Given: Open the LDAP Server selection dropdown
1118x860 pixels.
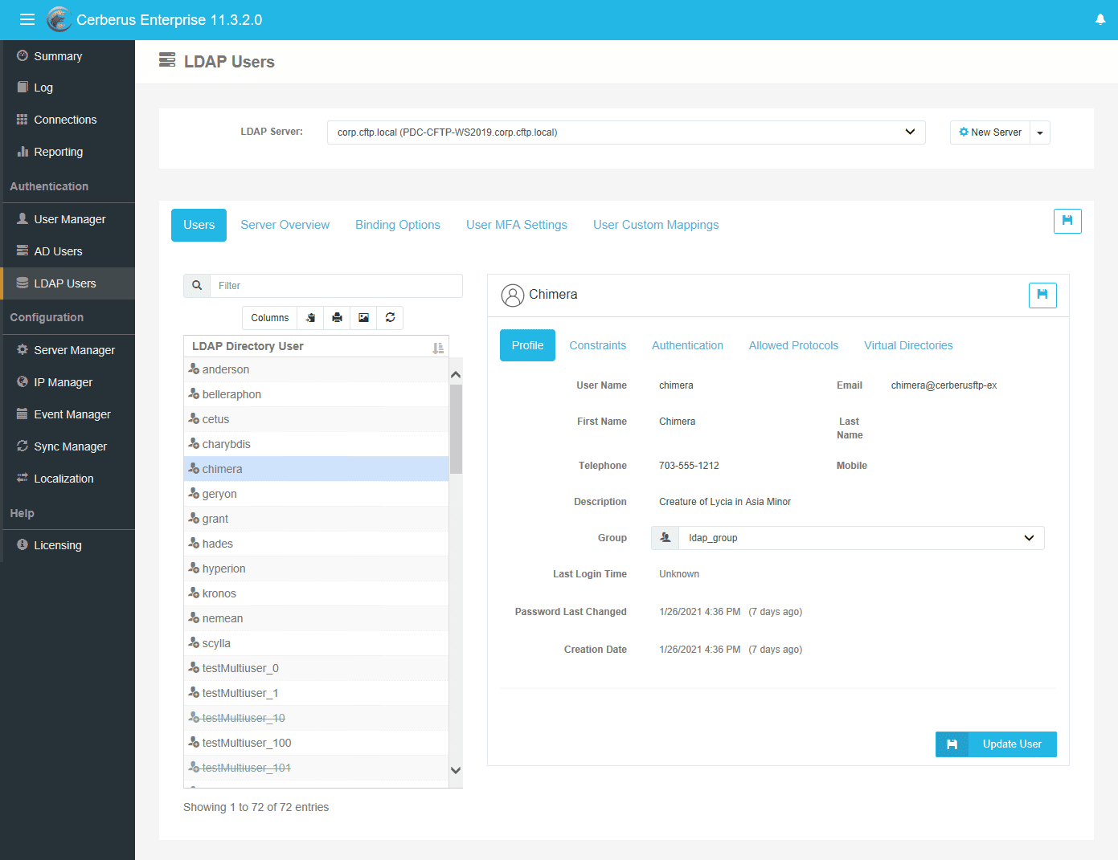Looking at the screenshot, I should [909, 132].
